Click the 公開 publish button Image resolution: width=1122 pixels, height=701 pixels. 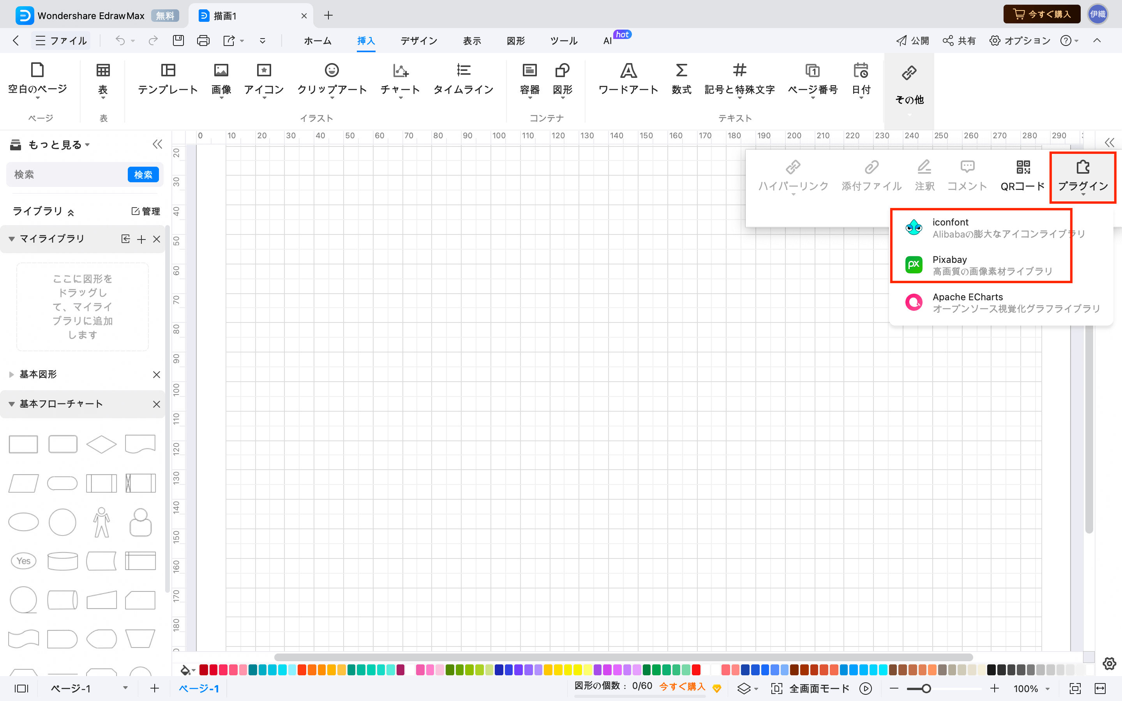click(912, 41)
